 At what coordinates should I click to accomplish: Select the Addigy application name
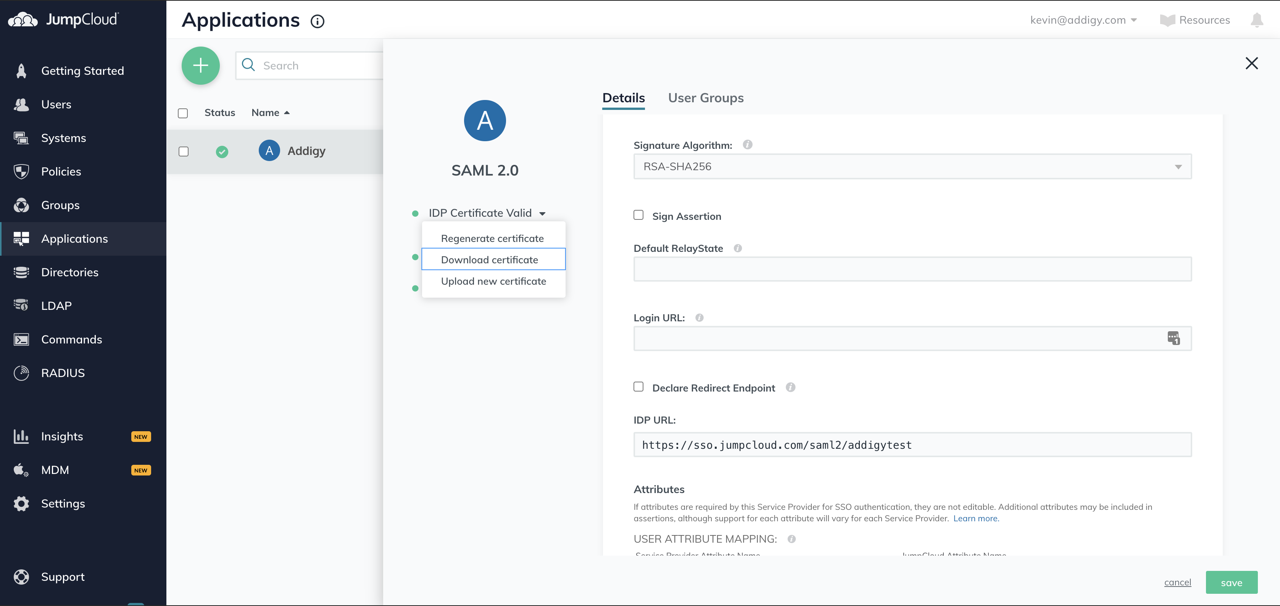306,151
